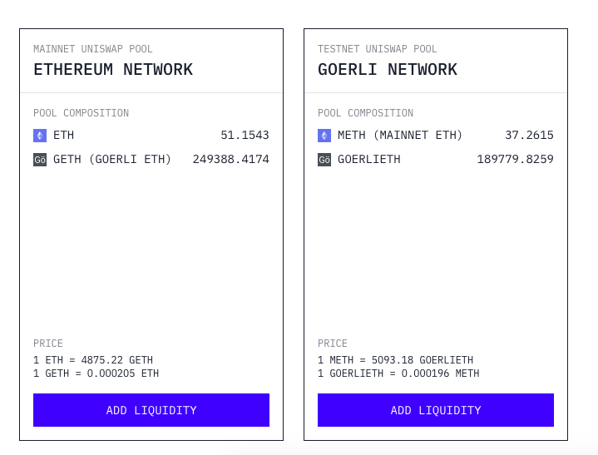Click the 189779.8259 GOERLIETH balance value

(515, 160)
